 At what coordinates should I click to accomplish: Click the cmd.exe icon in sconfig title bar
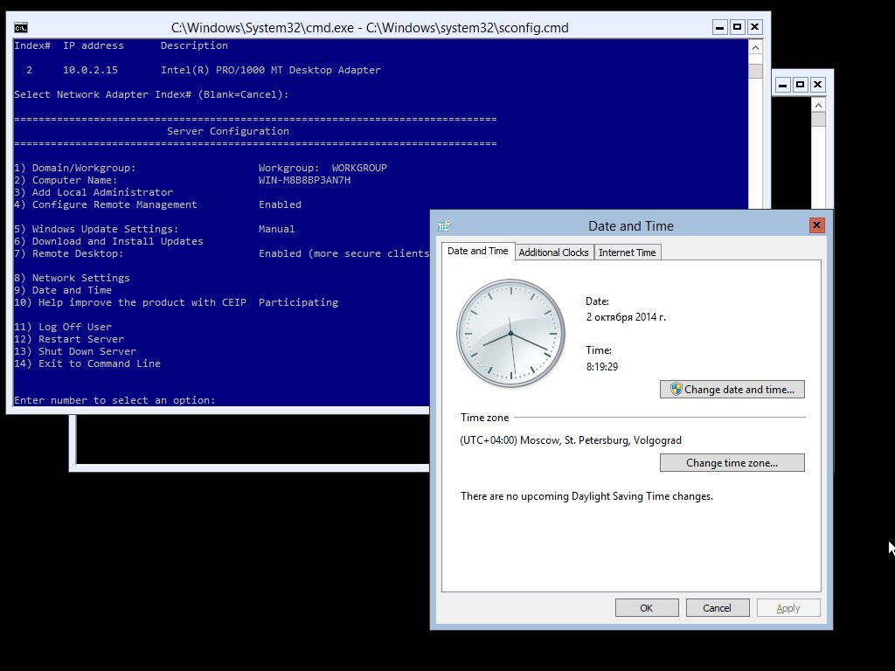click(21, 27)
